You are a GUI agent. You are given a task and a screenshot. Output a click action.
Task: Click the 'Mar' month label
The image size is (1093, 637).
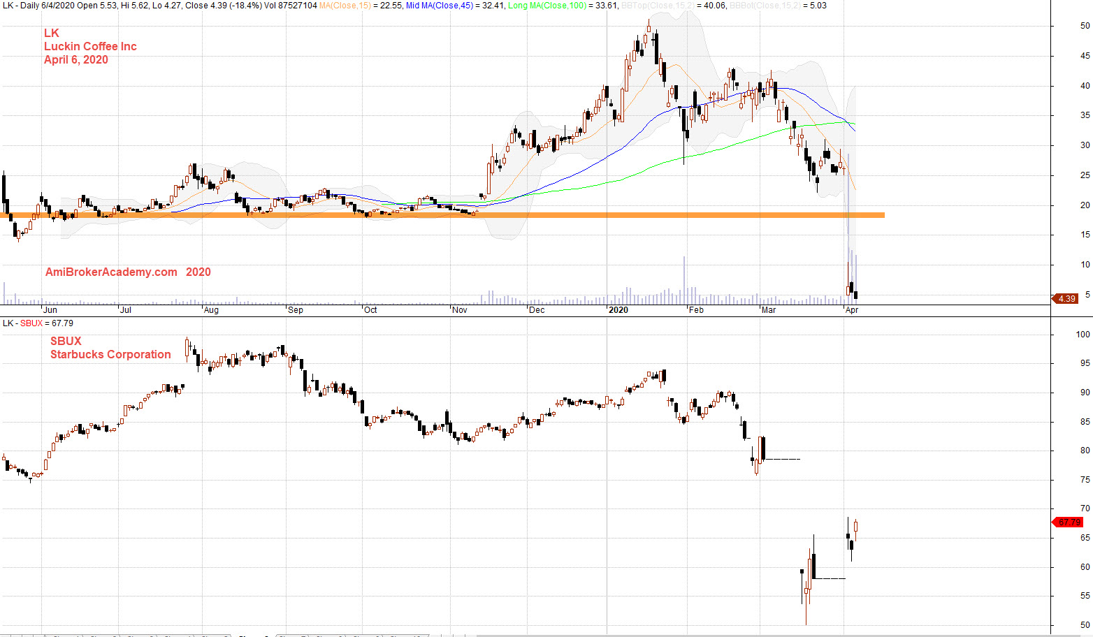[769, 310]
